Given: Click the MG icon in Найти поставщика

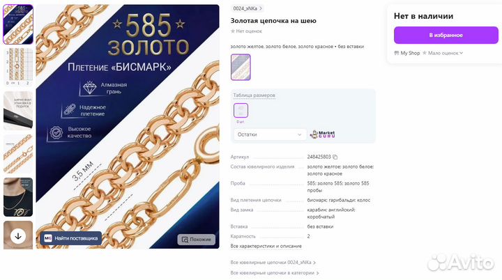Looking at the screenshot, I should (47, 238).
